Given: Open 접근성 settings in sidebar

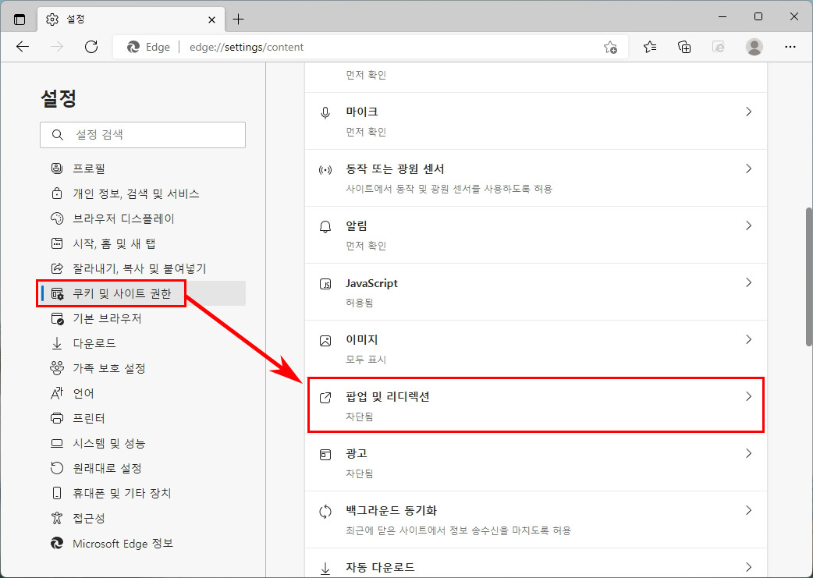Looking at the screenshot, I should coord(142,518).
